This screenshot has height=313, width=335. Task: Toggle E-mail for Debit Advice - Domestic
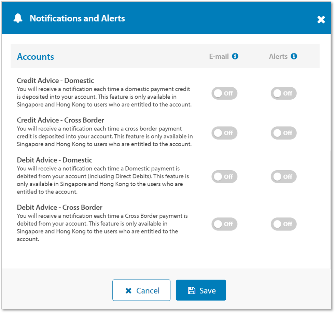tap(224, 176)
